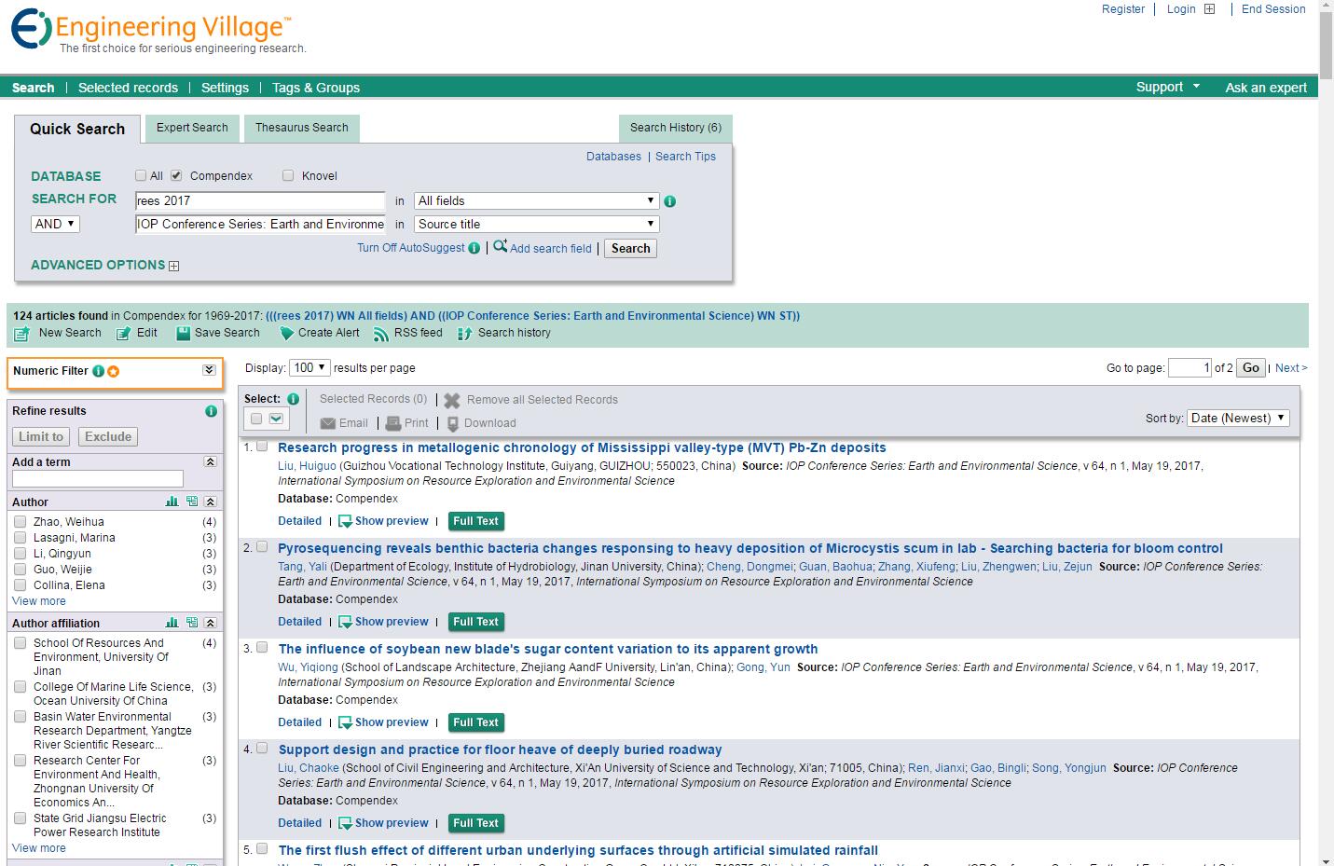Screen dimensions: 1334x866
Task: Select record 1 checkbox in results list
Action: (262, 447)
